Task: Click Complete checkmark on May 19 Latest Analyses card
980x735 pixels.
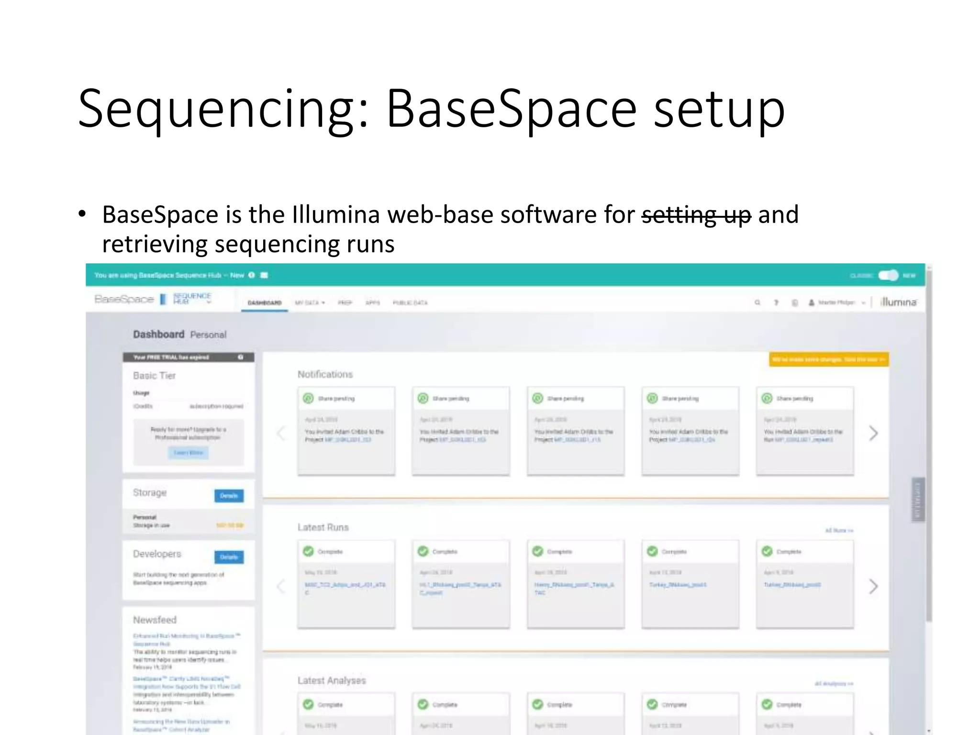Action: pyautogui.click(x=308, y=704)
